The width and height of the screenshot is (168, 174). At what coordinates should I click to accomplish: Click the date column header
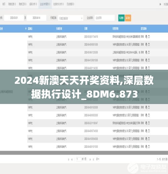tap(86, 29)
